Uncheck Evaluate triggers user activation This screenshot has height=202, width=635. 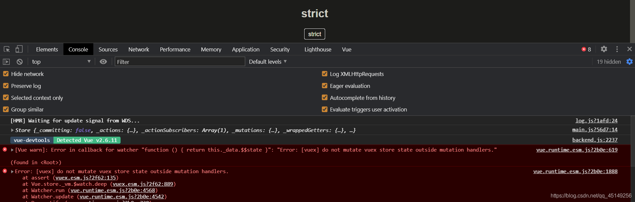pos(324,109)
